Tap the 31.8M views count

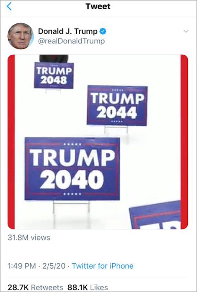[x=29, y=238]
